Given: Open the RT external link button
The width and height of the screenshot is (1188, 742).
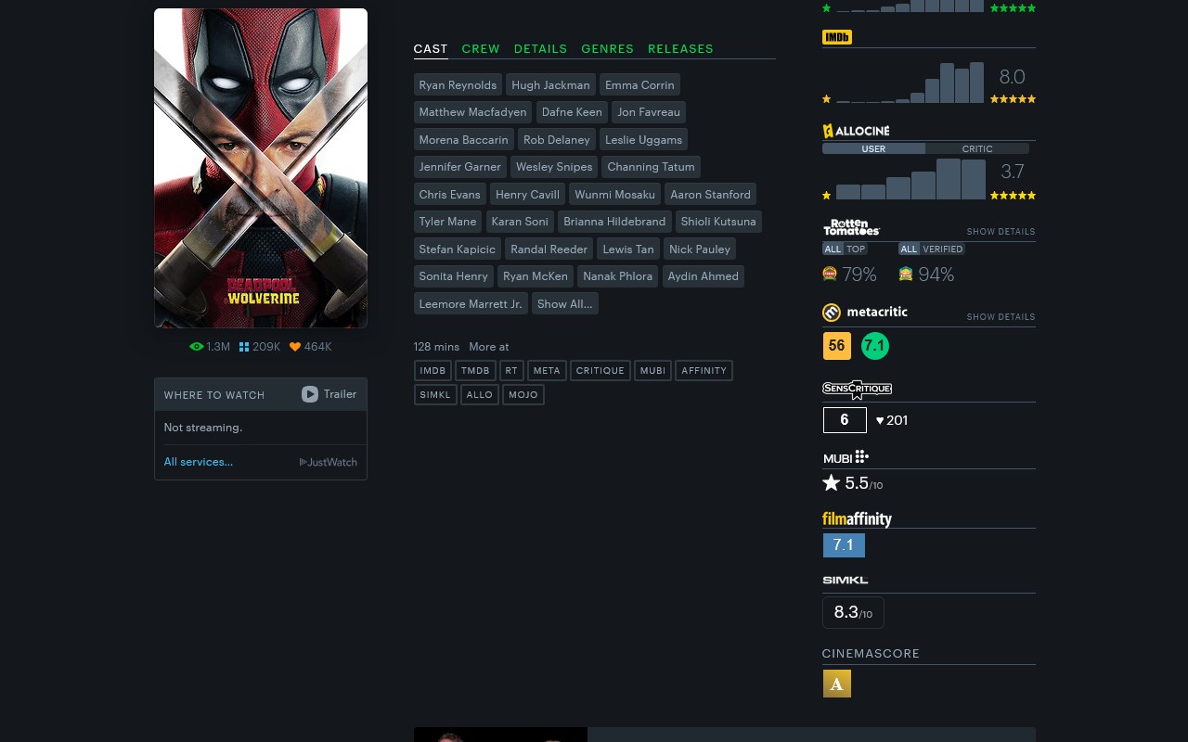Looking at the screenshot, I should click(511, 370).
